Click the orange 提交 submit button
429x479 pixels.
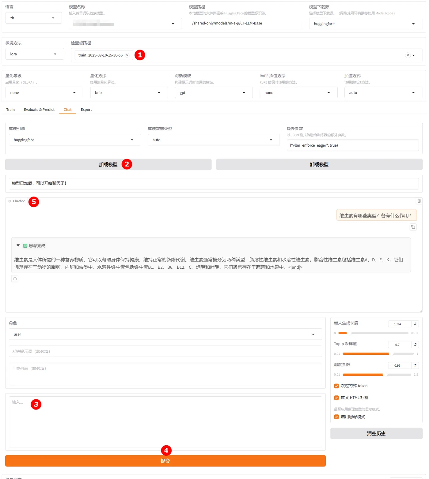165,461
